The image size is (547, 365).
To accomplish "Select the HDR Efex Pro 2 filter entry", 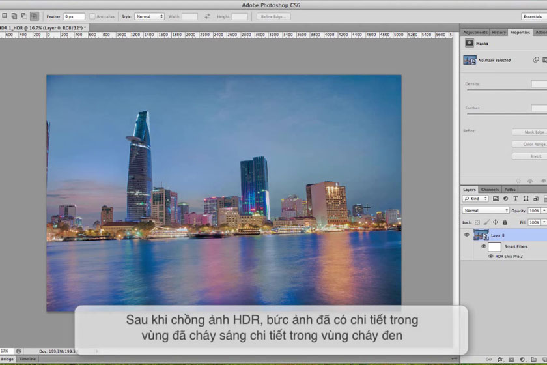I will tap(509, 256).
